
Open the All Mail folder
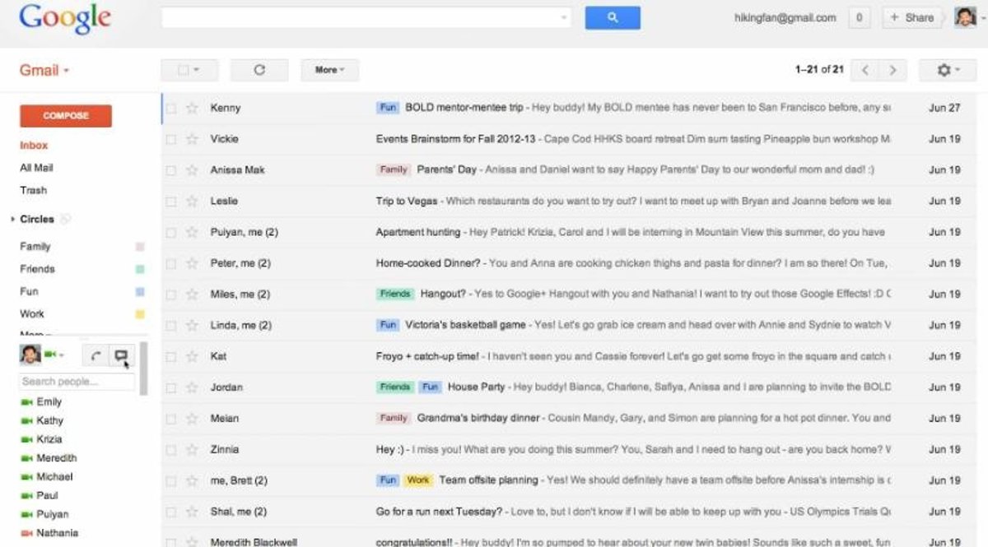click(36, 168)
